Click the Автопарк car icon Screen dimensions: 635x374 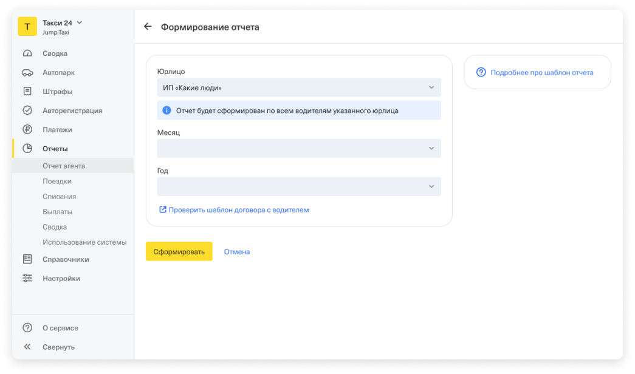[x=27, y=73]
